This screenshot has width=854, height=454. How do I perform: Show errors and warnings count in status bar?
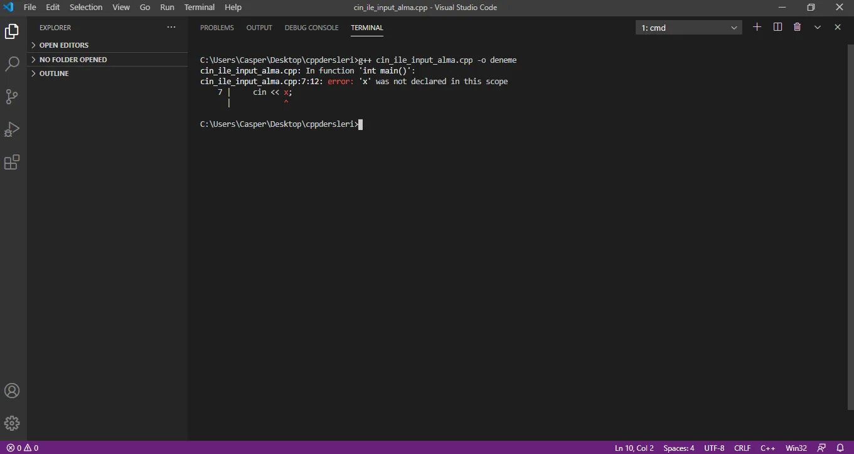(x=23, y=448)
